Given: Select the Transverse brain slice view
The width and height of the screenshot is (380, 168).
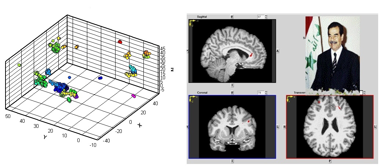Looking at the screenshot, I should click(330, 127).
